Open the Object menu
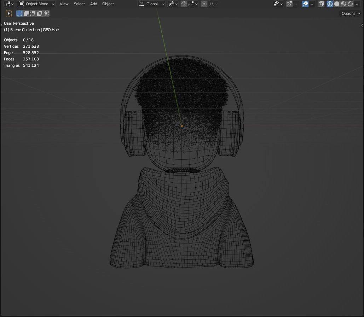 click(108, 4)
